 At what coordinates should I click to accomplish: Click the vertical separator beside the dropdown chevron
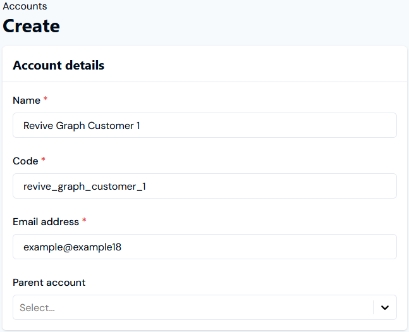pyautogui.click(x=373, y=307)
